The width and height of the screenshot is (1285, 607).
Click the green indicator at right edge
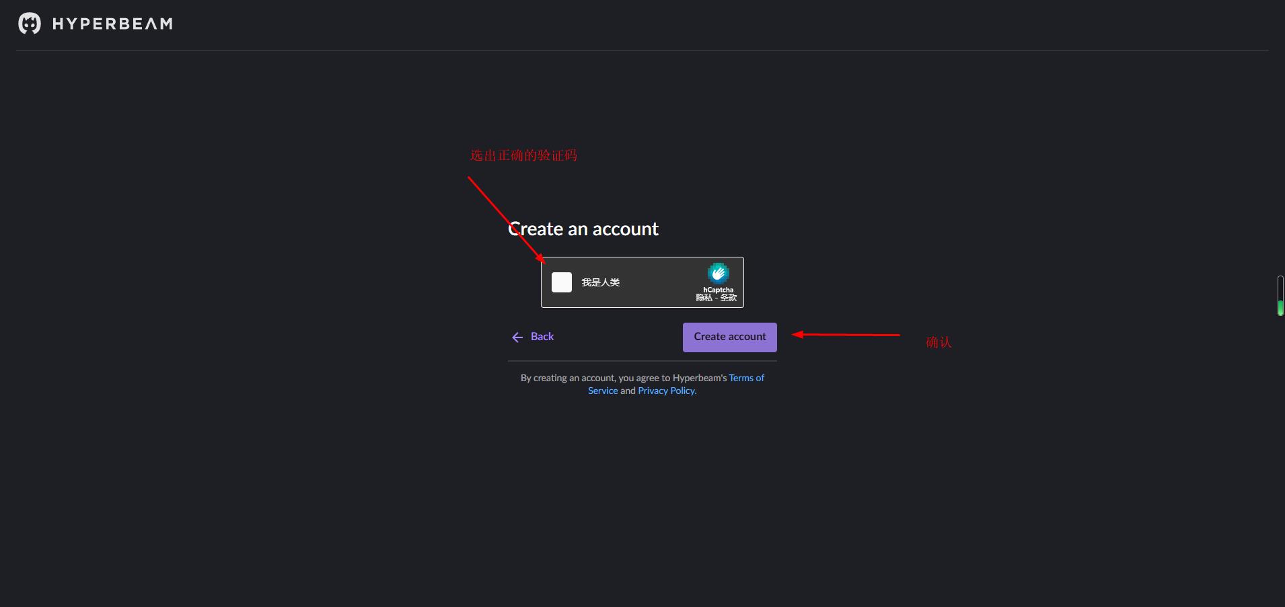[x=1280, y=308]
